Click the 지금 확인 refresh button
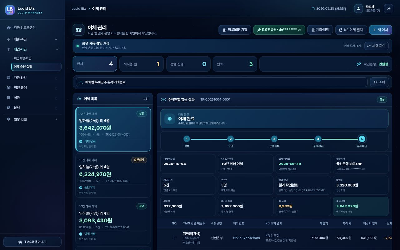 [376, 46]
